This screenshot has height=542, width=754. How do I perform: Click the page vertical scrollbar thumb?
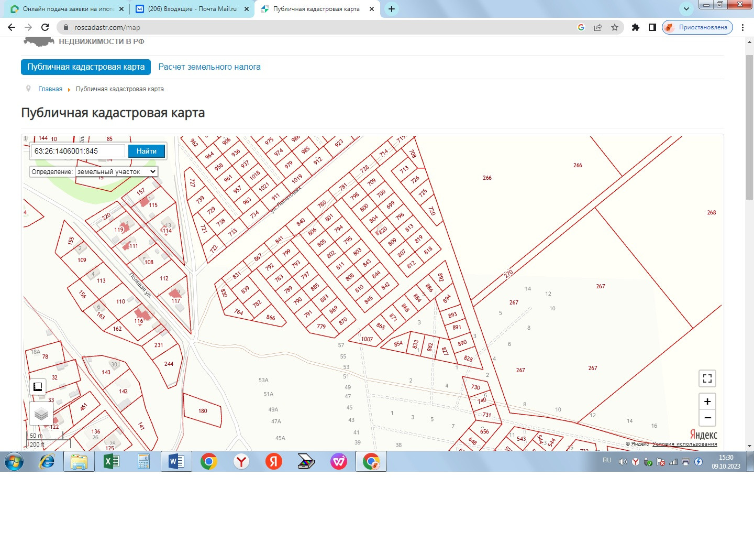[x=749, y=126]
